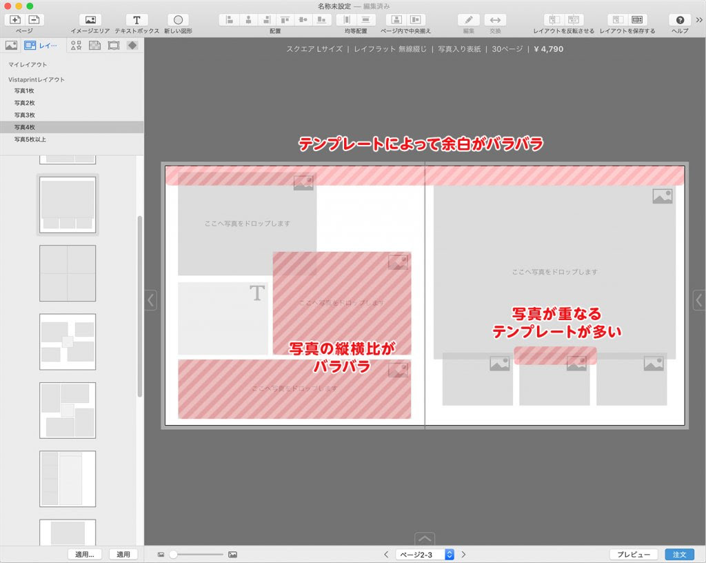Open clip art shapes tab
Screen dimensions: 706x563
pyautogui.click(x=76, y=46)
